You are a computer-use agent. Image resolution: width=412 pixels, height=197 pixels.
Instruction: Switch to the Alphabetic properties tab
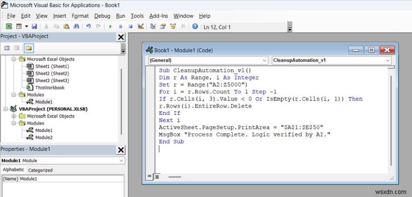click(x=13, y=170)
